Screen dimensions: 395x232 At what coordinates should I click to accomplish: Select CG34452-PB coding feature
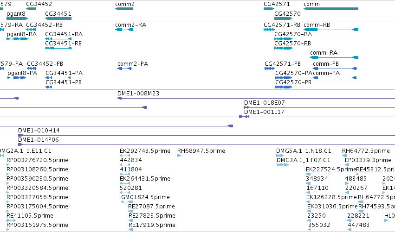click(32, 69)
